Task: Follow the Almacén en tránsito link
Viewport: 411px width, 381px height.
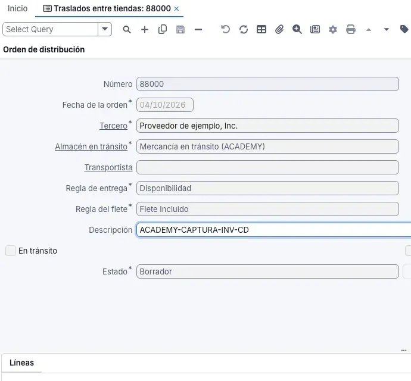Action: [91, 146]
